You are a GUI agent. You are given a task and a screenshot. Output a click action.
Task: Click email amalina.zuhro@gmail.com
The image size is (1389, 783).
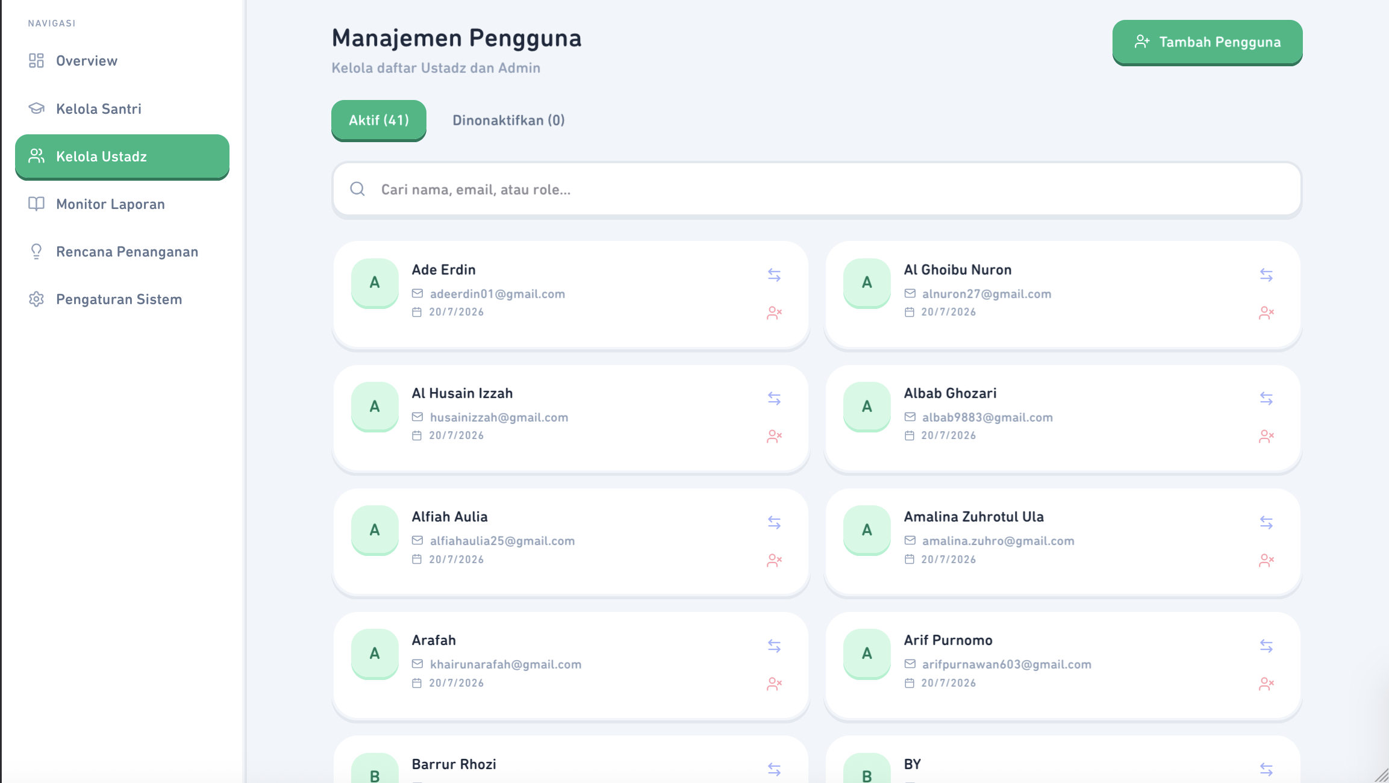pyautogui.click(x=998, y=541)
